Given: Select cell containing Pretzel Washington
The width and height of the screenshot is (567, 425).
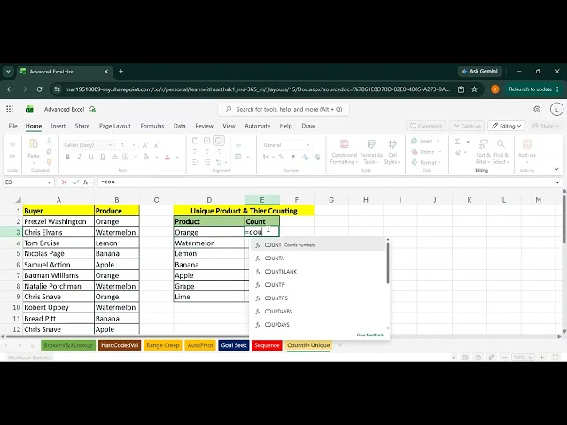Looking at the screenshot, I should [x=58, y=221].
